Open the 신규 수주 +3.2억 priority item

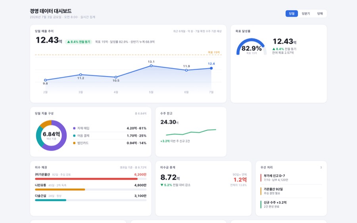[291, 204]
